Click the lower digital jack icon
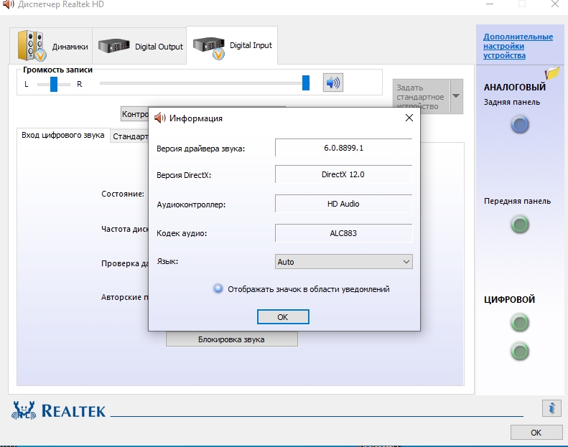Image resolution: width=568 pixels, height=447 pixels. point(520,351)
